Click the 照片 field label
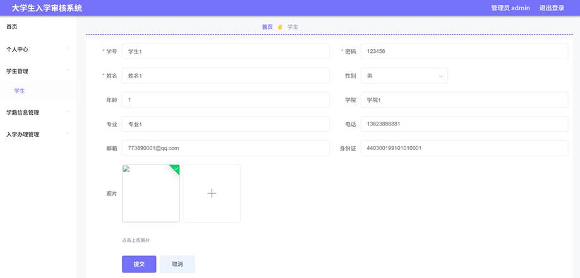The width and height of the screenshot is (580, 278). [112, 194]
